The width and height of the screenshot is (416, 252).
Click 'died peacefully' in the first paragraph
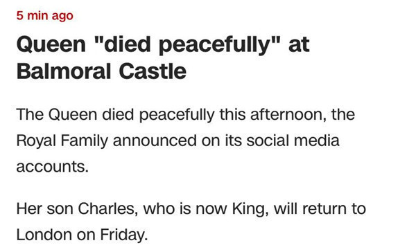[158, 115]
